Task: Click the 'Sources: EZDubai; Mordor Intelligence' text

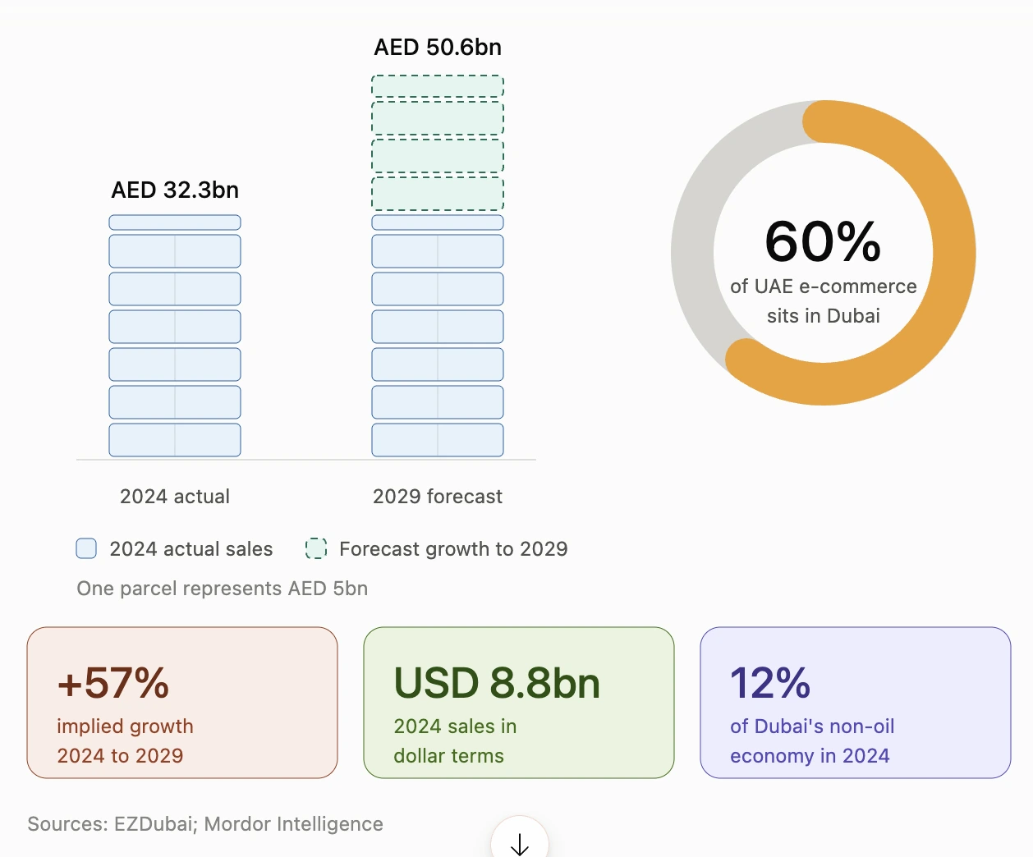Action: pyautogui.click(x=205, y=824)
